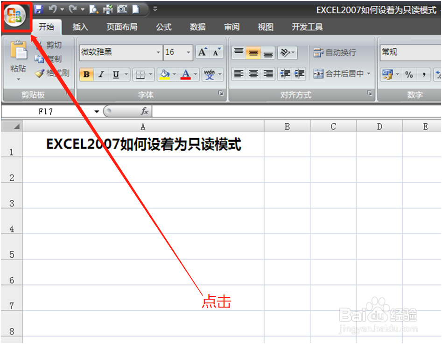The image size is (442, 344).
Task: Apply comma style
Action: [424, 74]
